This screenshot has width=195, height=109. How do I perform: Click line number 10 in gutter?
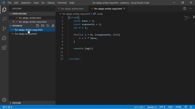(62, 48)
